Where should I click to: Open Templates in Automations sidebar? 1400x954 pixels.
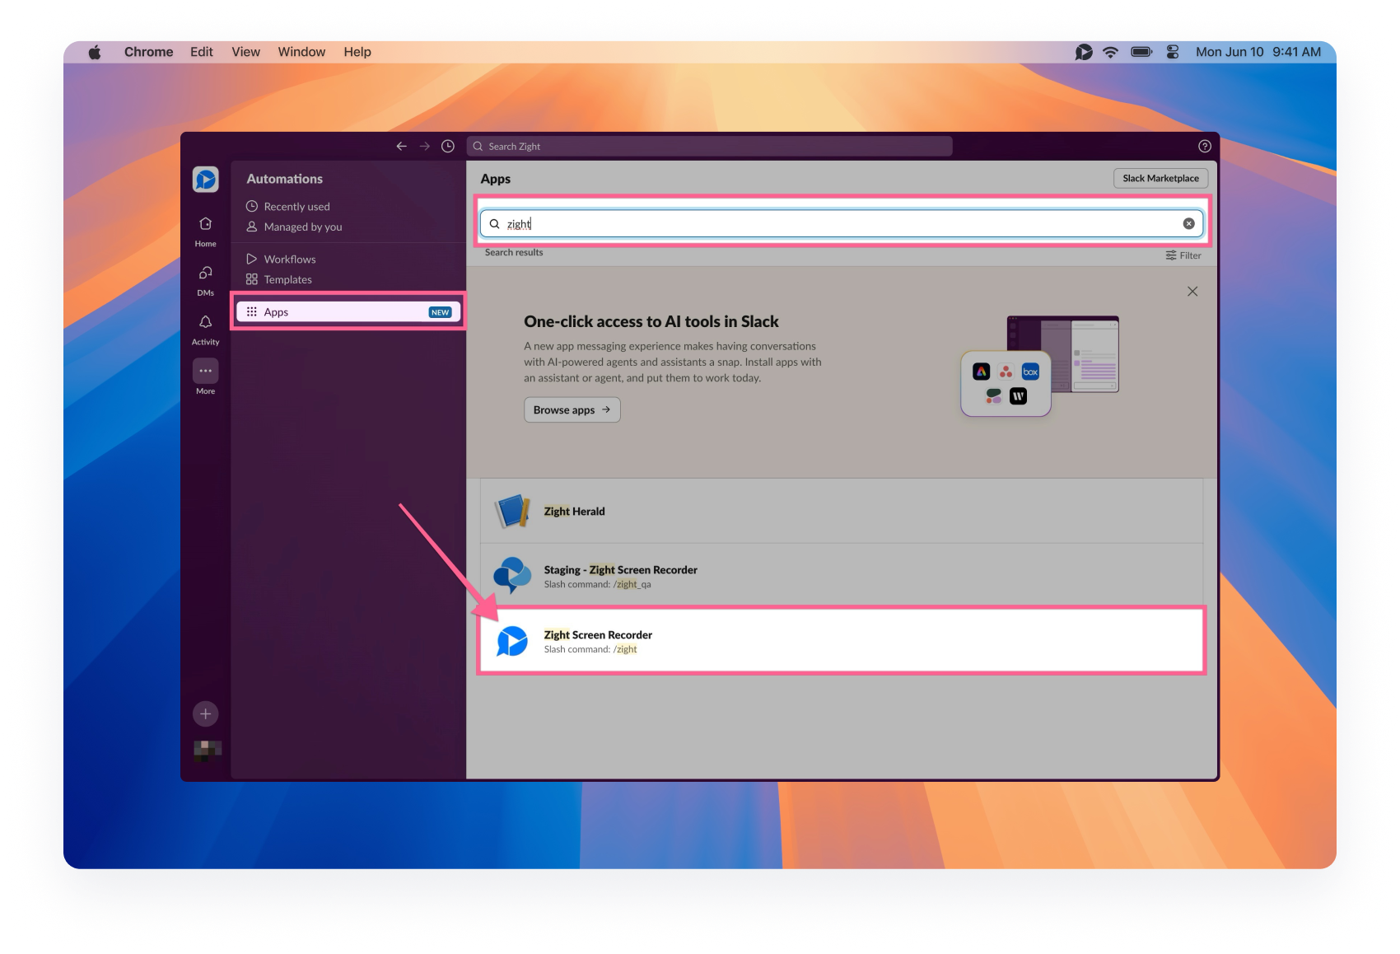[x=287, y=279]
